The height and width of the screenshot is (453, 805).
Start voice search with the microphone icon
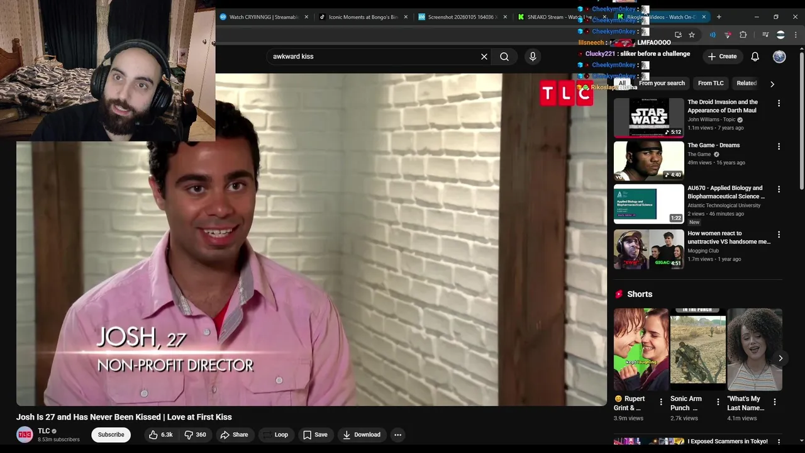[533, 57]
